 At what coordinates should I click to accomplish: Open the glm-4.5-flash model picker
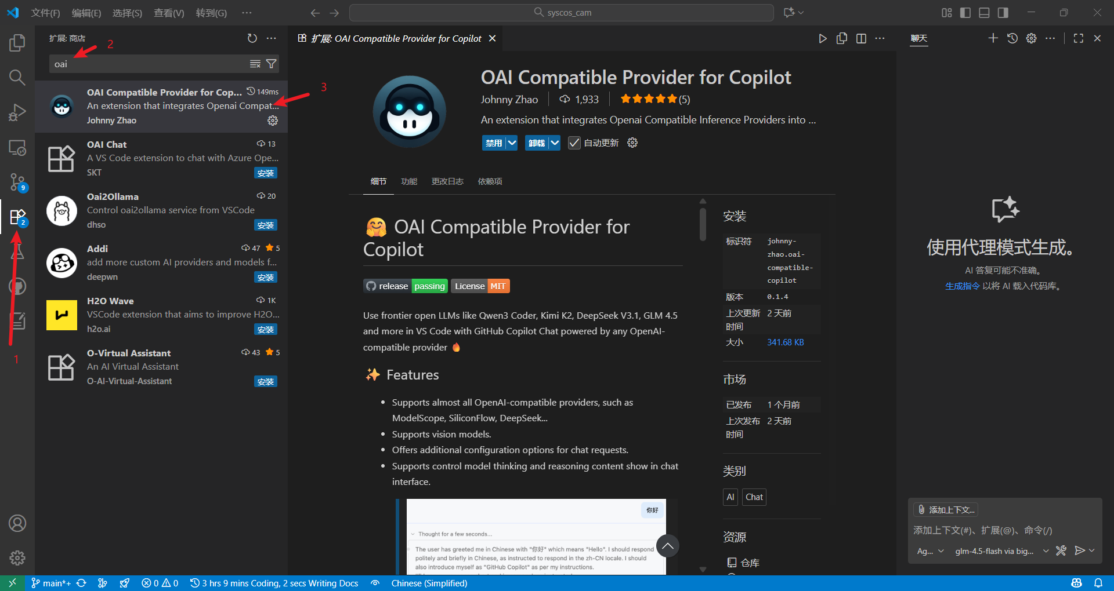(x=1002, y=551)
